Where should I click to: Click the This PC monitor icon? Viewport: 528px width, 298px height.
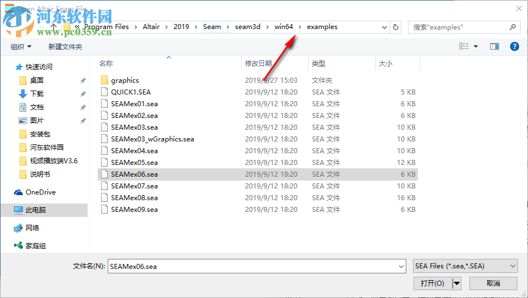click(18, 210)
